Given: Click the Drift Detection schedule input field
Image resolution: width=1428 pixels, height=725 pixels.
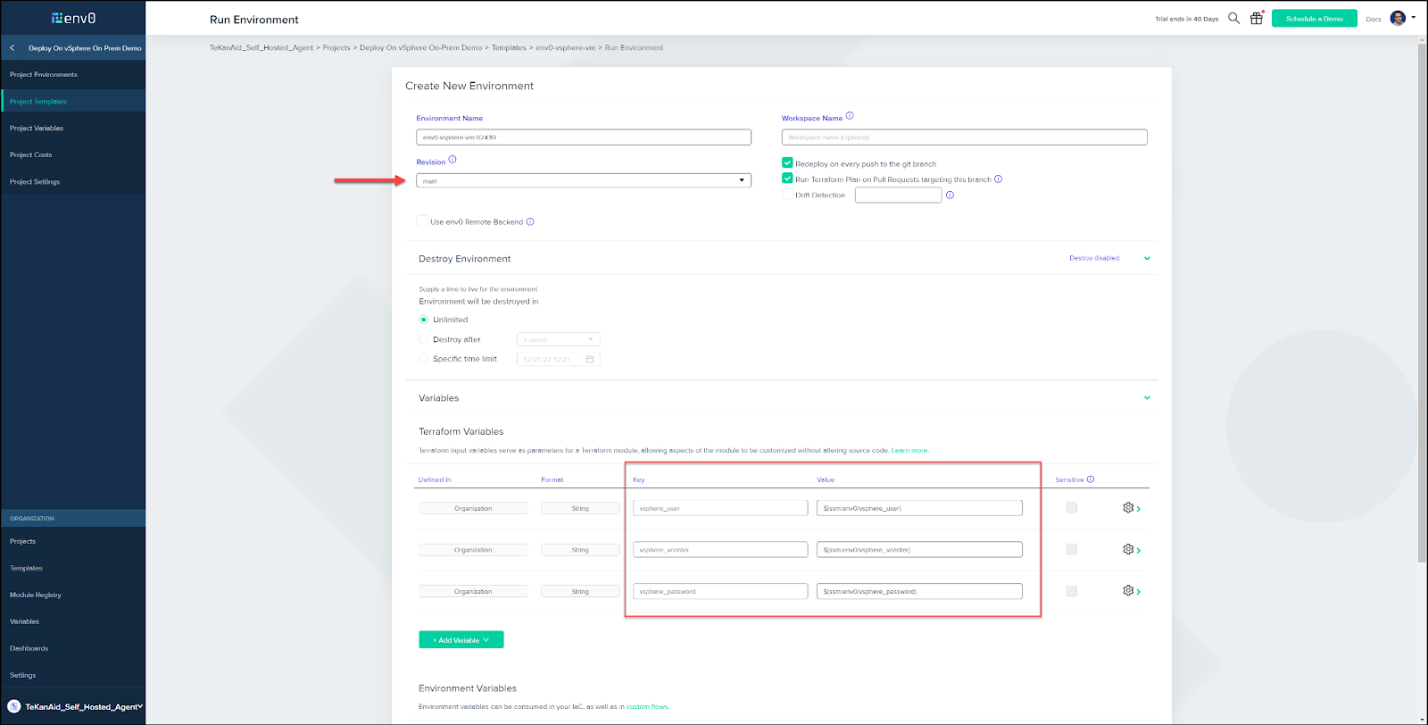Looking at the screenshot, I should click(899, 195).
